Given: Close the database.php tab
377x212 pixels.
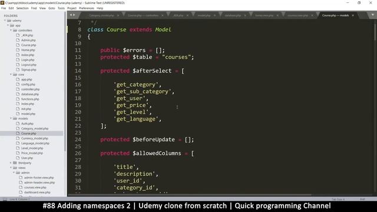Looking at the screenshot, I should coord(245,15).
